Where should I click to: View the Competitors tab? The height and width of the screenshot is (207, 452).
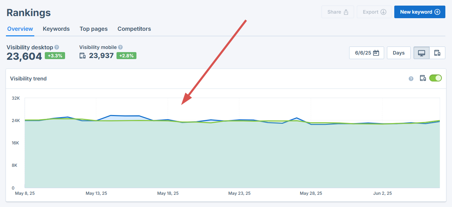click(x=134, y=29)
